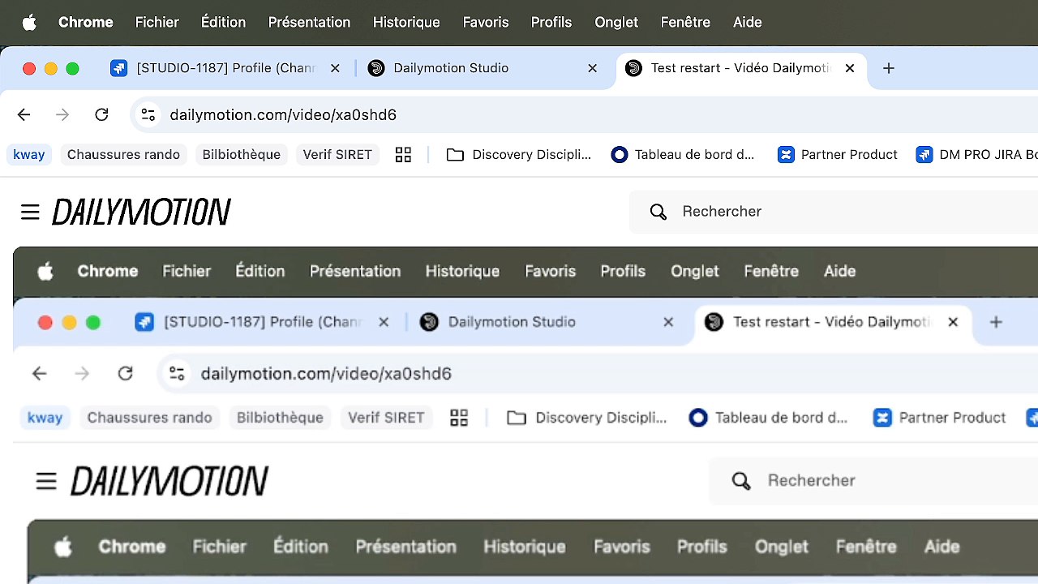Click the search magnifier in the first nested copy
Image resolution: width=1038 pixels, height=584 pixels.
click(741, 481)
